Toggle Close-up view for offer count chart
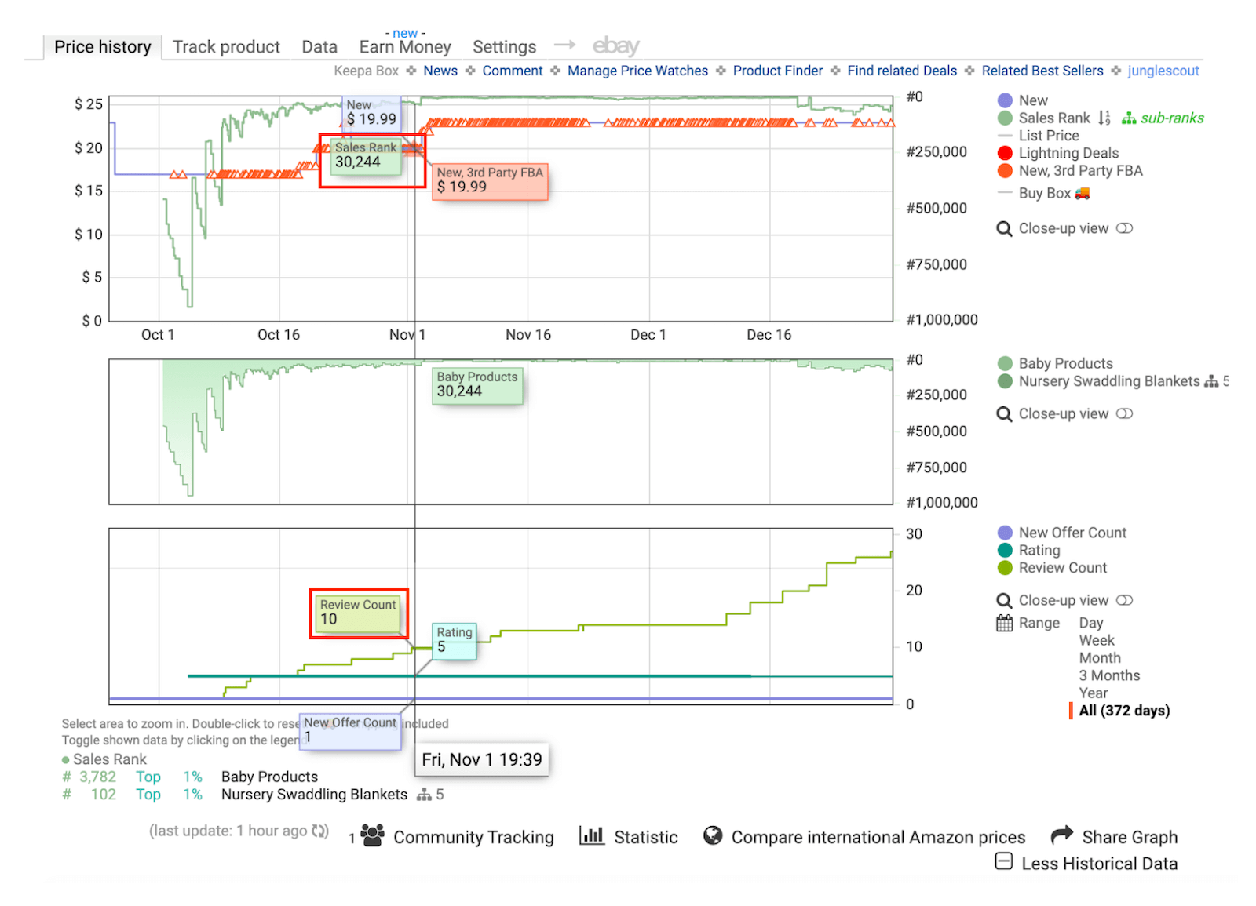This screenshot has height=906, width=1256. 1124,600
